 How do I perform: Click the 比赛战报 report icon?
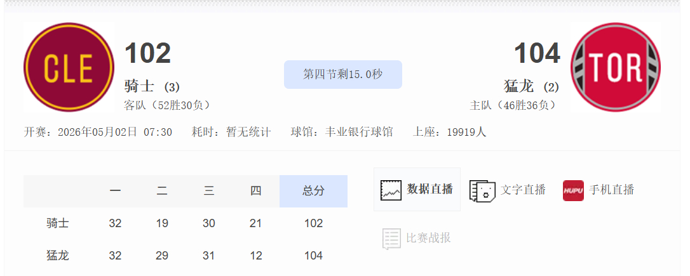pyautogui.click(x=391, y=239)
